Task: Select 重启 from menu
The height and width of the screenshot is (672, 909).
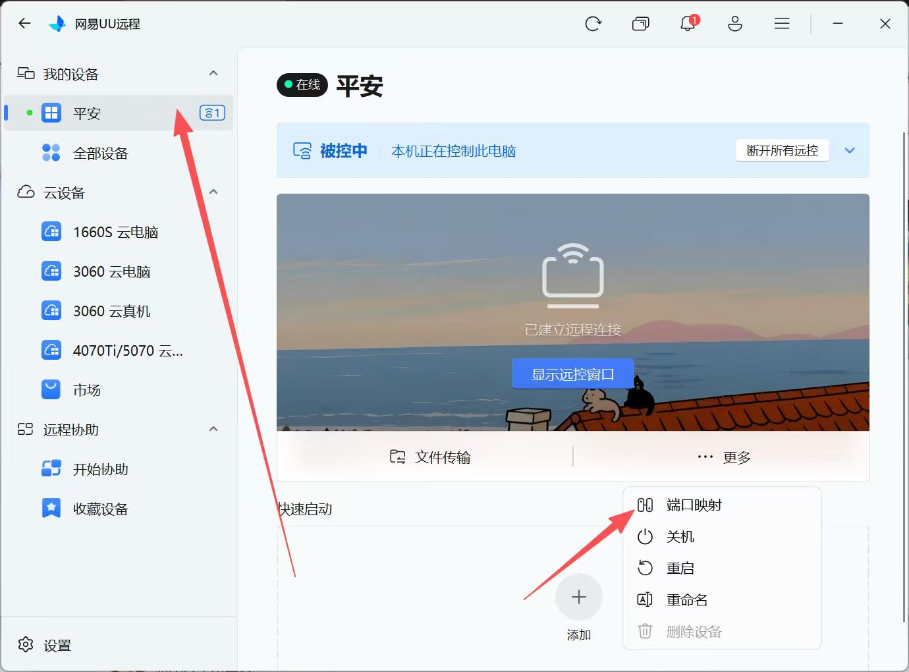Action: [722, 568]
